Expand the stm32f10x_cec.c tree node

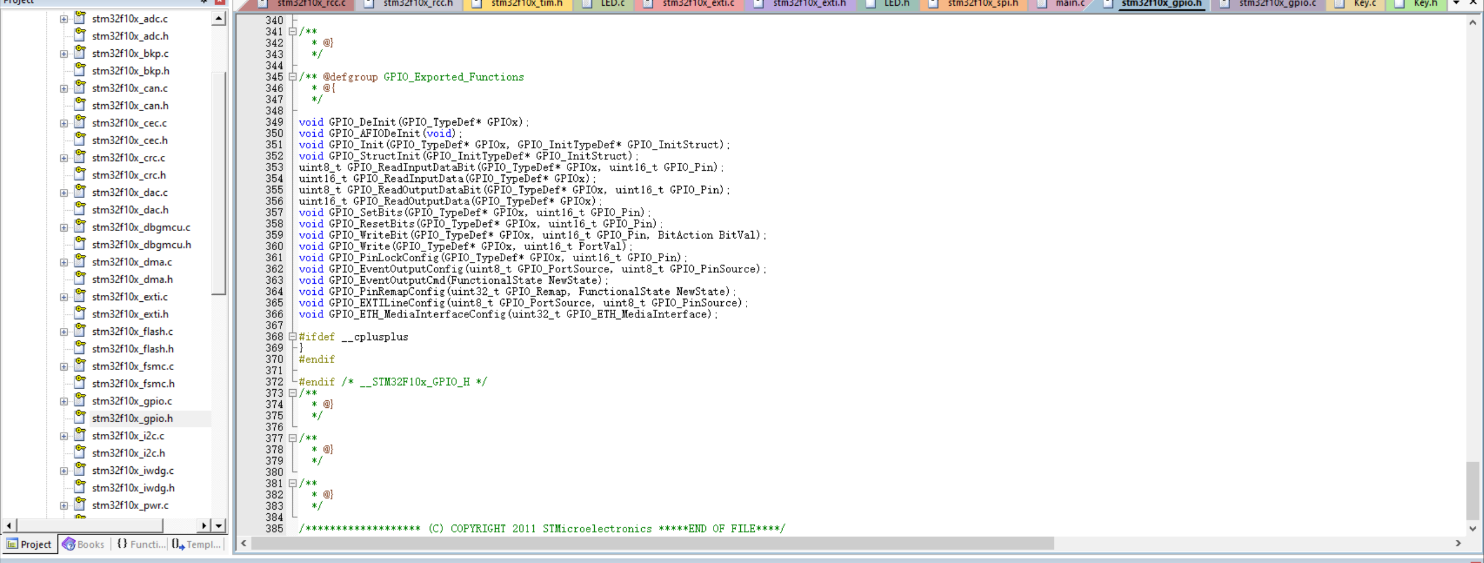coord(64,123)
